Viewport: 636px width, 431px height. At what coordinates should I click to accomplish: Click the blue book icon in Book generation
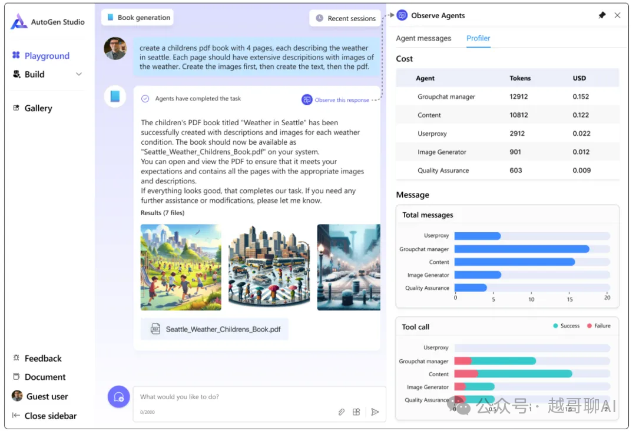110,18
